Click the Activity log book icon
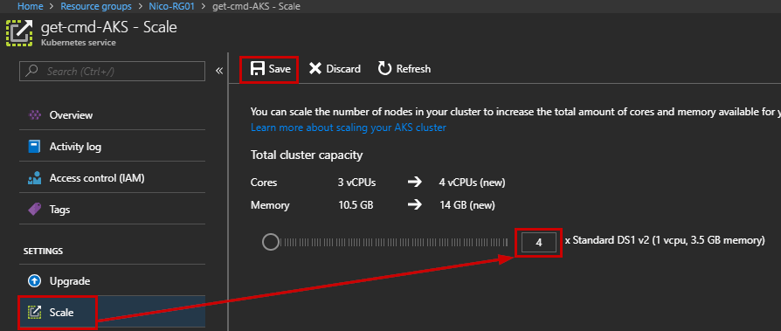 pyautogui.click(x=34, y=147)
